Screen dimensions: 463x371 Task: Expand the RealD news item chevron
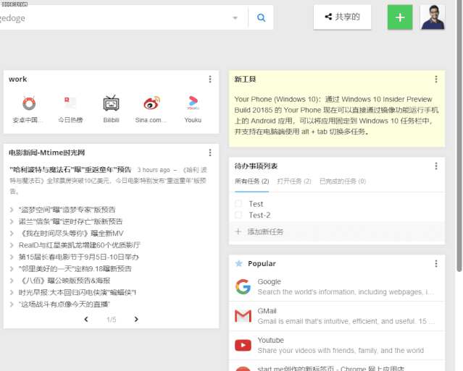click(12, 245)
